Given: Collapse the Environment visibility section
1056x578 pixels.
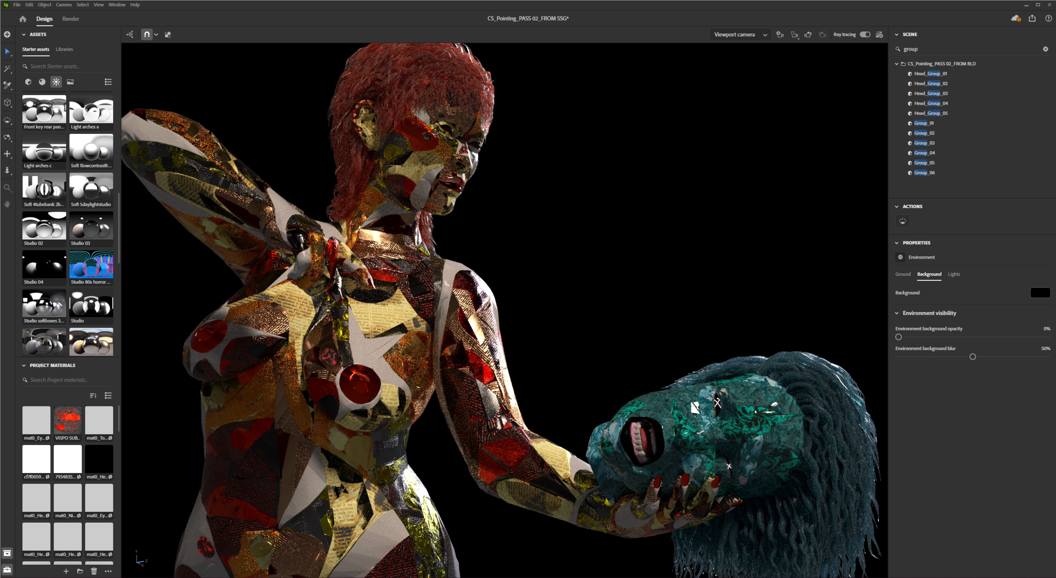Looking at the screenshot, I should click(897, 313).
